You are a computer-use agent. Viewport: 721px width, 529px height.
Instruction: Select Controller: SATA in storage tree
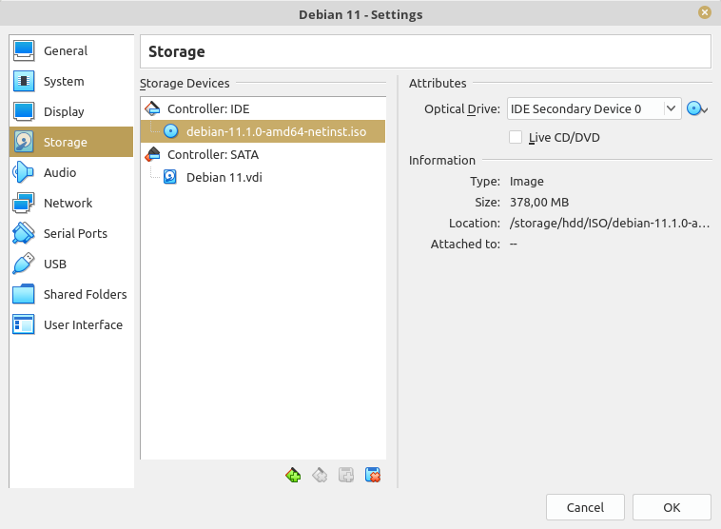point(263,154)
